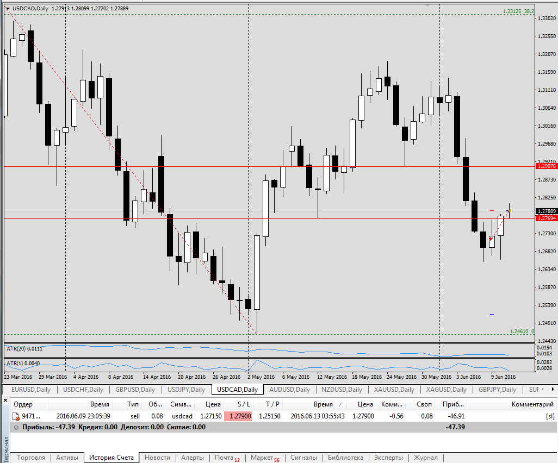558x463 pixels.
Task: Click the summary row icon next to Прибыль
Action: [16, 427]
